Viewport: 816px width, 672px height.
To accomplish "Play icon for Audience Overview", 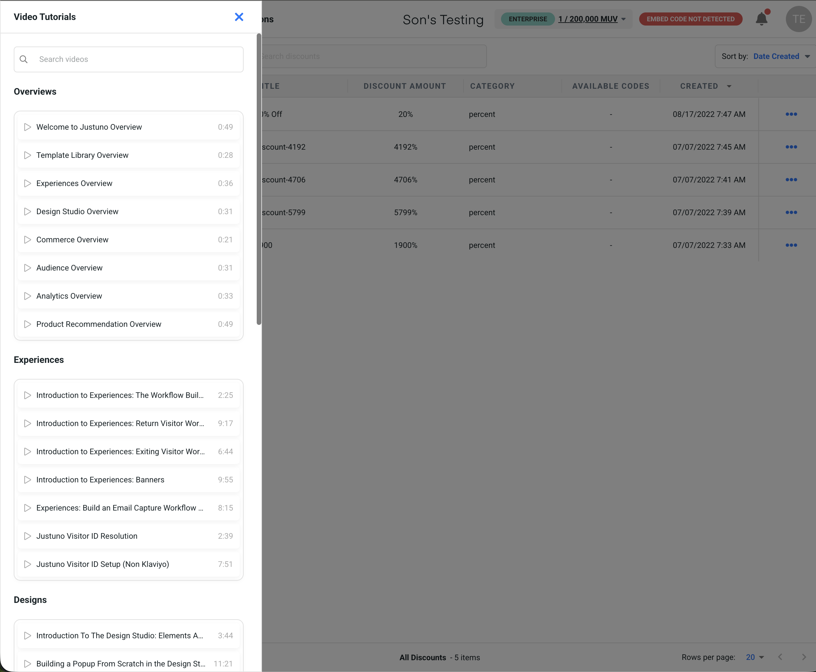I will coord(28,268).
